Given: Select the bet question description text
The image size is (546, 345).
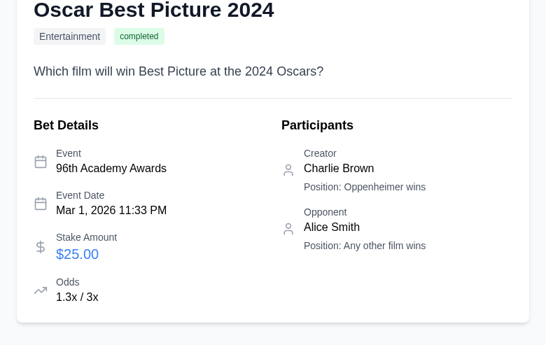Looking at the screenshot, I should 178,71.
